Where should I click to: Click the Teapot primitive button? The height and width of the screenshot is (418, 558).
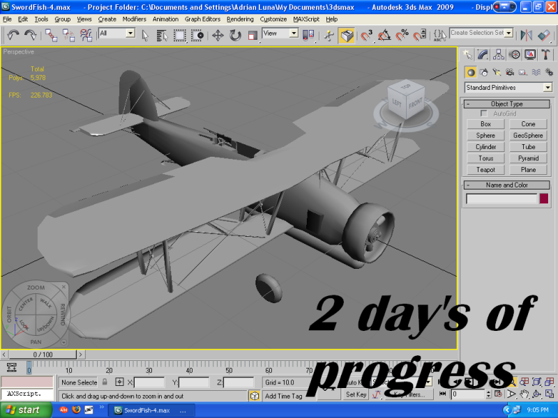tap(485, 170)
